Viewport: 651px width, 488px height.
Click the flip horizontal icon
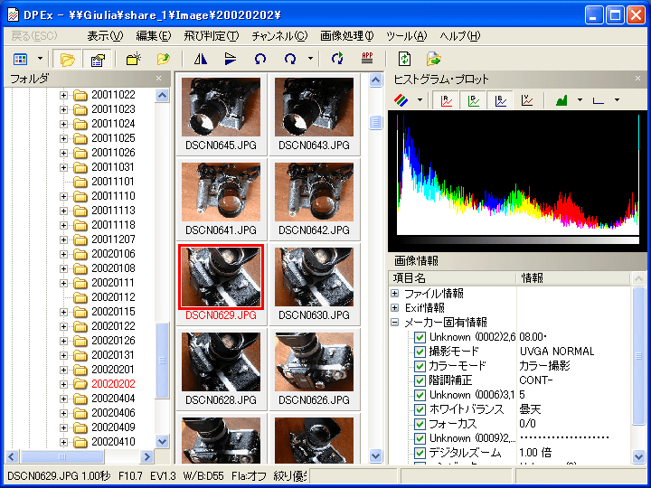[201, 59]
